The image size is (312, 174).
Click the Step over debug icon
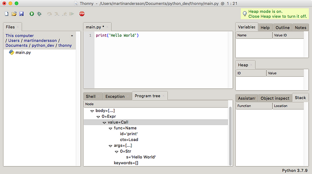pos(49,14)
